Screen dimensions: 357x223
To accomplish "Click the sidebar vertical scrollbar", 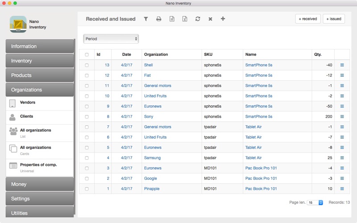I will [75, 128].
